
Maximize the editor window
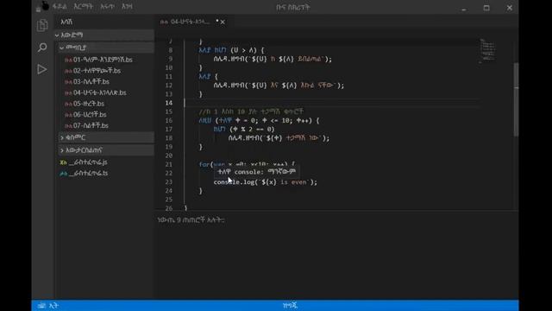(x=486, y=8)
